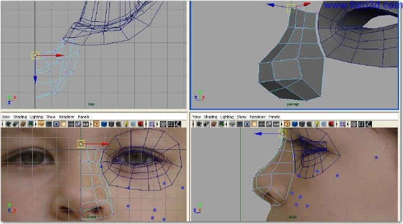403x224 pixels.
Task: Toggle resolution gate in front panel toolbar
Action: click(56, 124)
